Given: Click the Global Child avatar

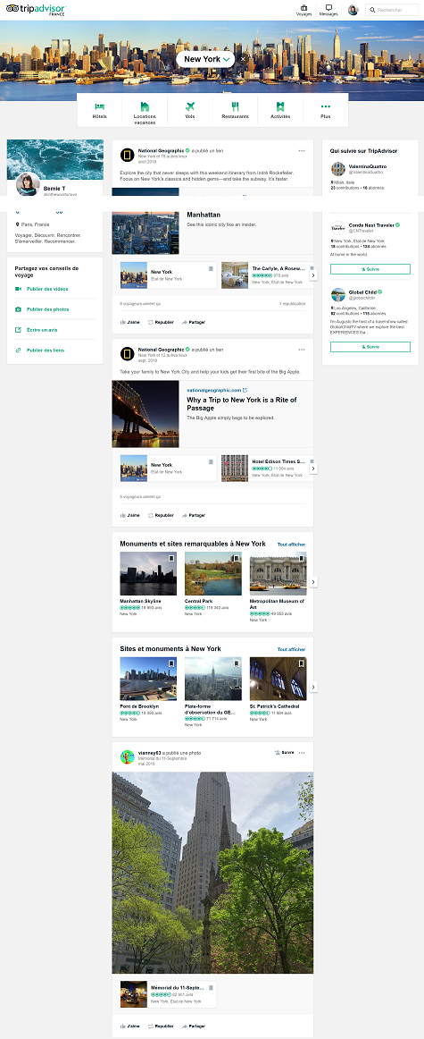Looking at the screenshot, I should pyautogui.click(x=338, y=295).
